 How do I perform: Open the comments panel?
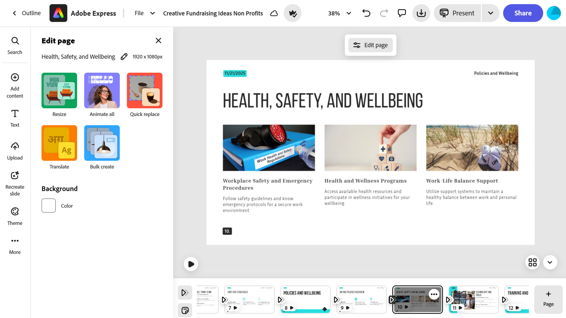click(402, 13)
